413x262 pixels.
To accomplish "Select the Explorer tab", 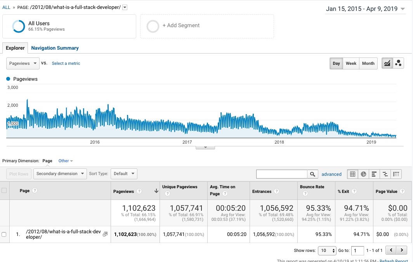I will point(15,48).
